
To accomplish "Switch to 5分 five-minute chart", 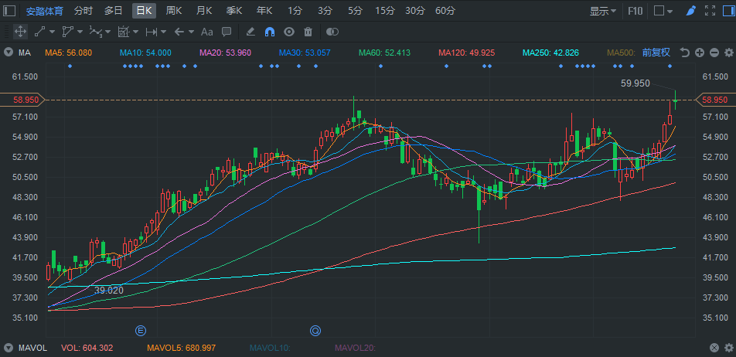I will 355,11.
